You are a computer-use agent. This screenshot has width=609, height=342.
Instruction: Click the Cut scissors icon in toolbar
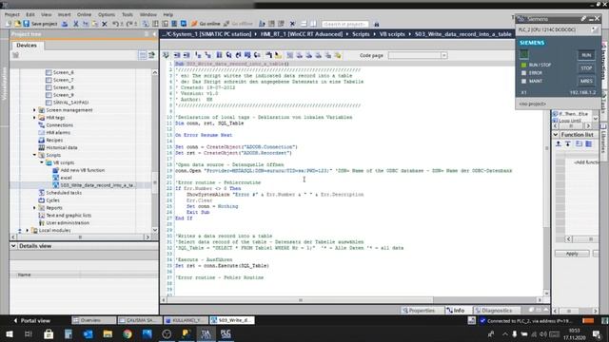click(76, 24)
